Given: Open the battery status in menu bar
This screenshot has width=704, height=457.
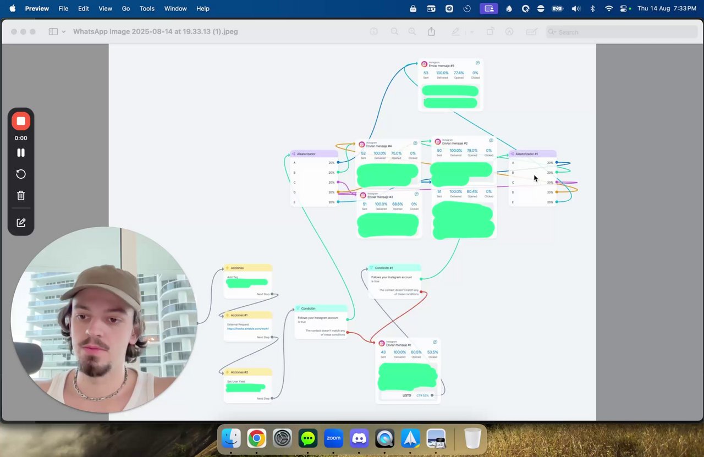Looking at the screenshot, I should pyautogui.click(x=557, y=8).
